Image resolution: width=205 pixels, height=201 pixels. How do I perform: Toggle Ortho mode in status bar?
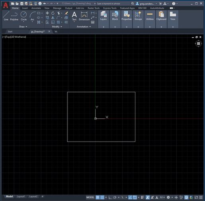(x=110, y=197)
